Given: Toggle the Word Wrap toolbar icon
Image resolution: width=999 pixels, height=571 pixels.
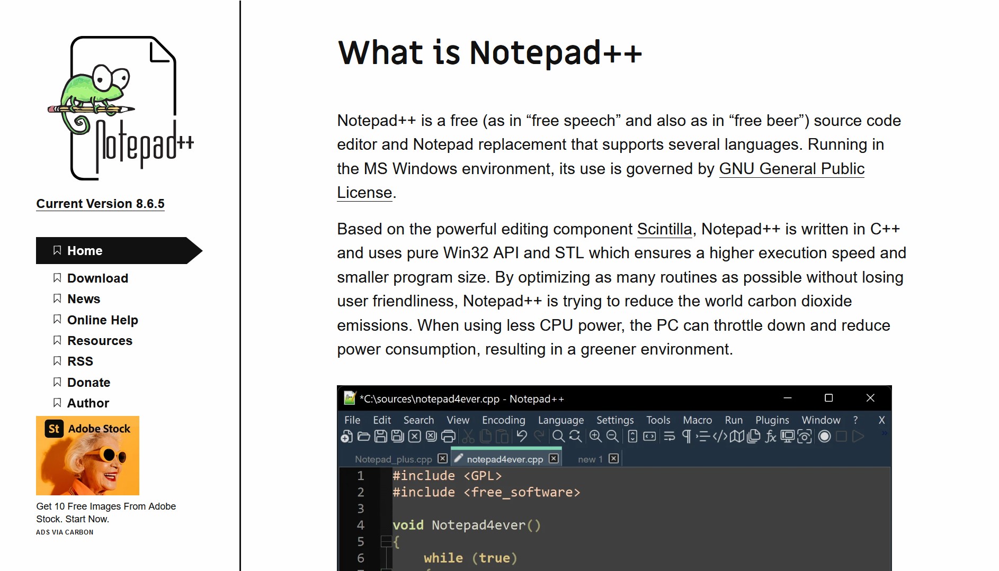Looking at the screenshot, I should 670,437.
